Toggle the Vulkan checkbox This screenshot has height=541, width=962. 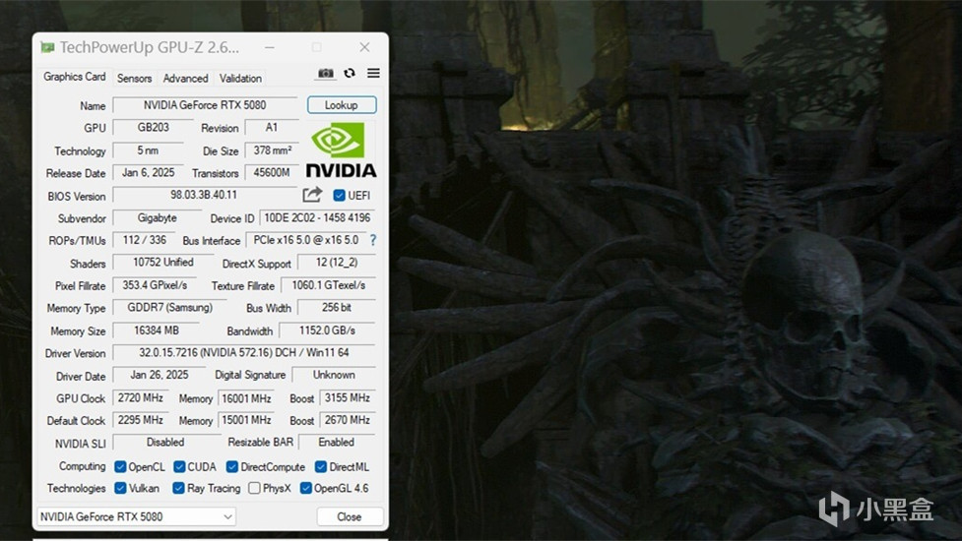click(120, 488)
